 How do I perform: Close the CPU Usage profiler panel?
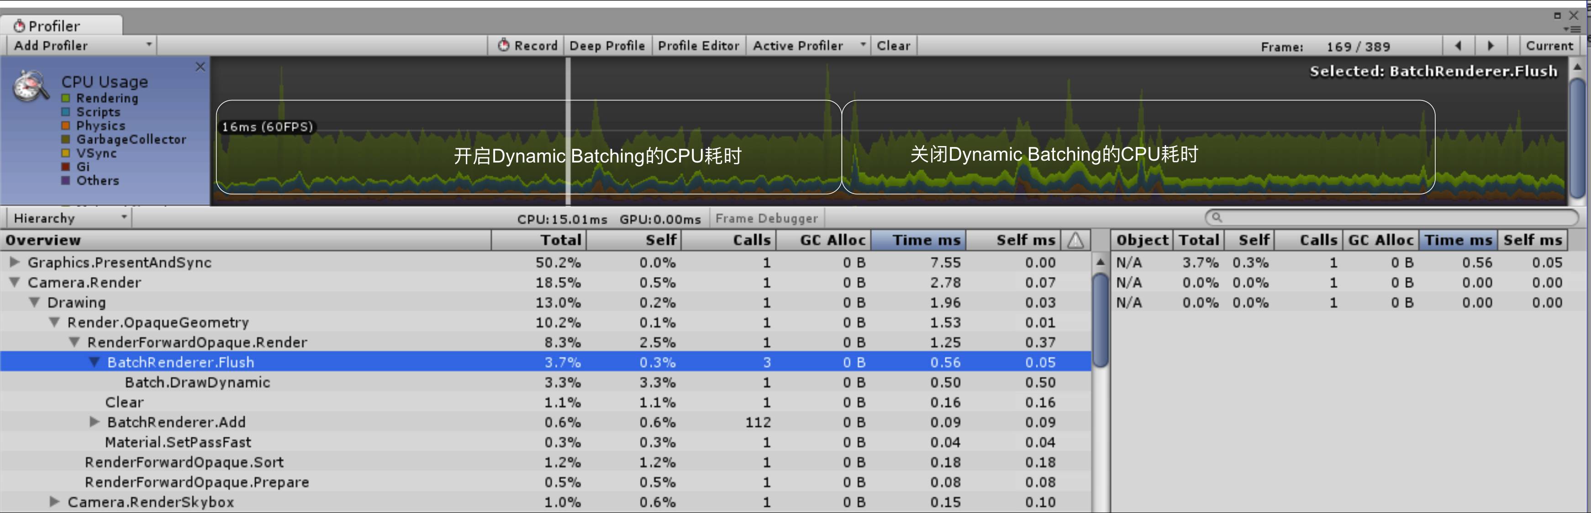pyautogui.click(x=200, y=67)
